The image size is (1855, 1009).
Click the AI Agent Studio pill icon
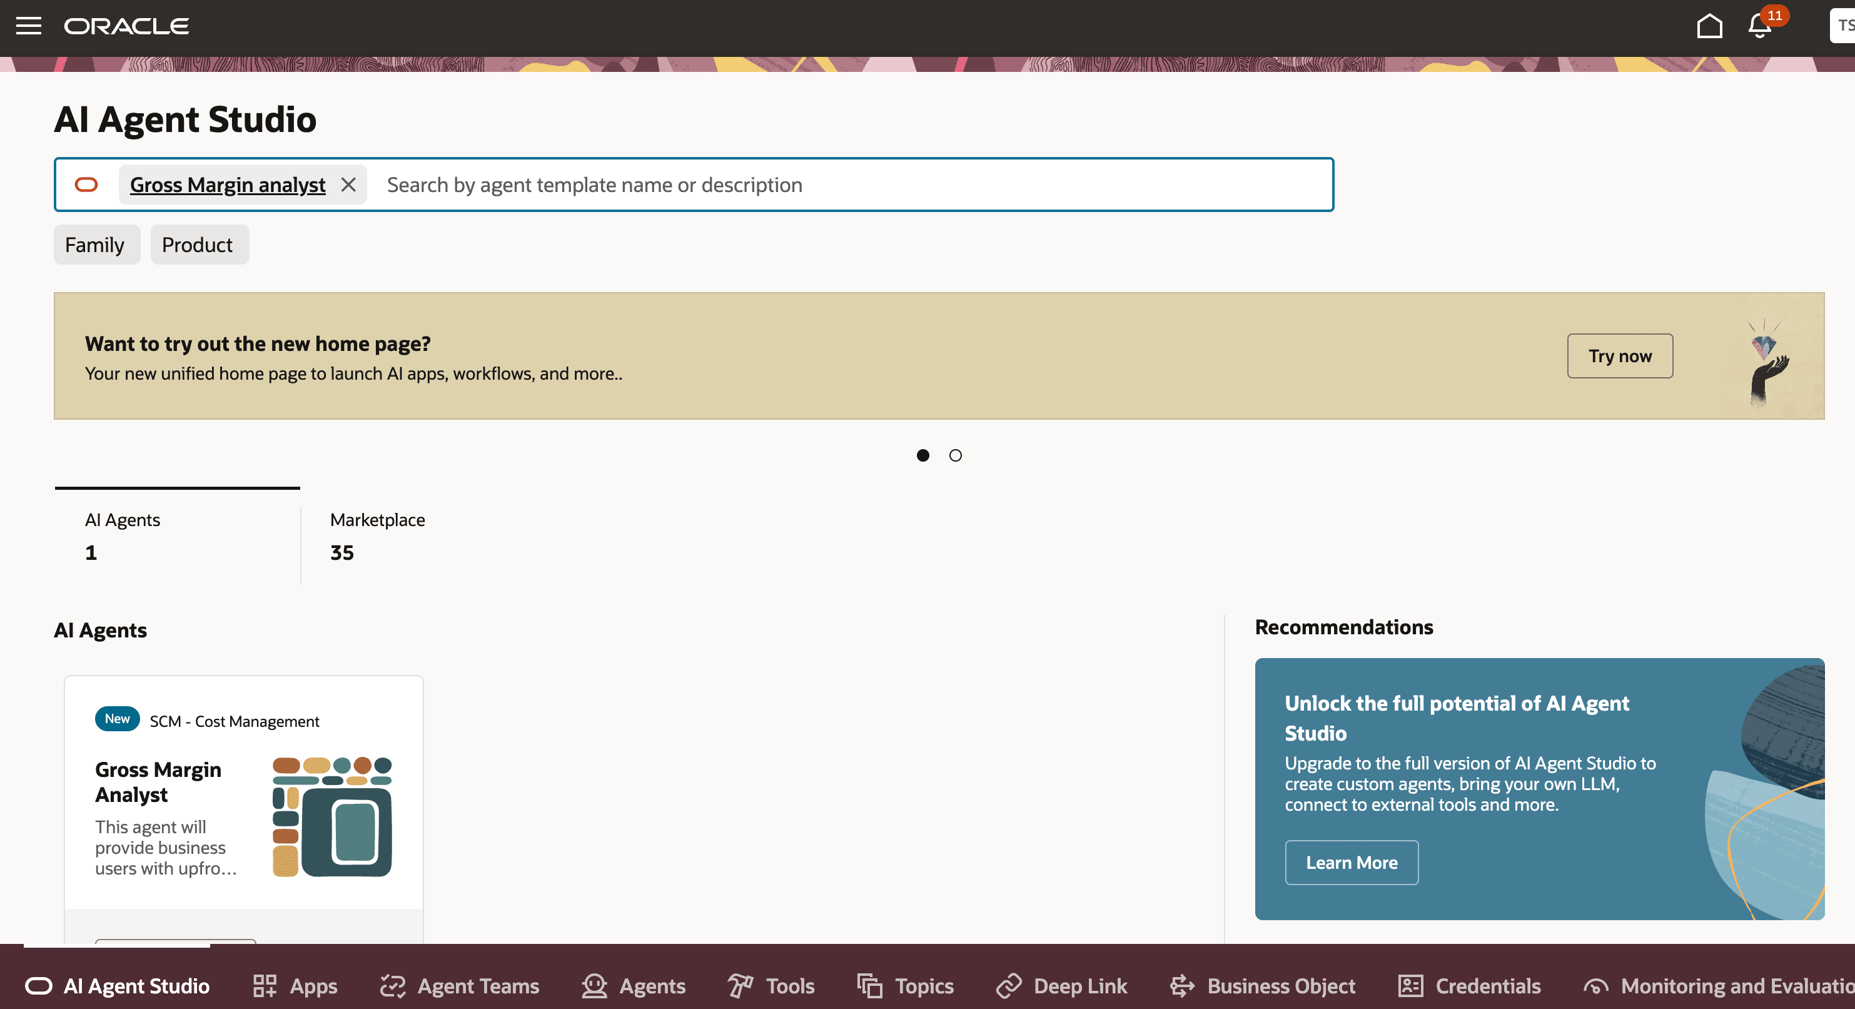click(39, 986)
